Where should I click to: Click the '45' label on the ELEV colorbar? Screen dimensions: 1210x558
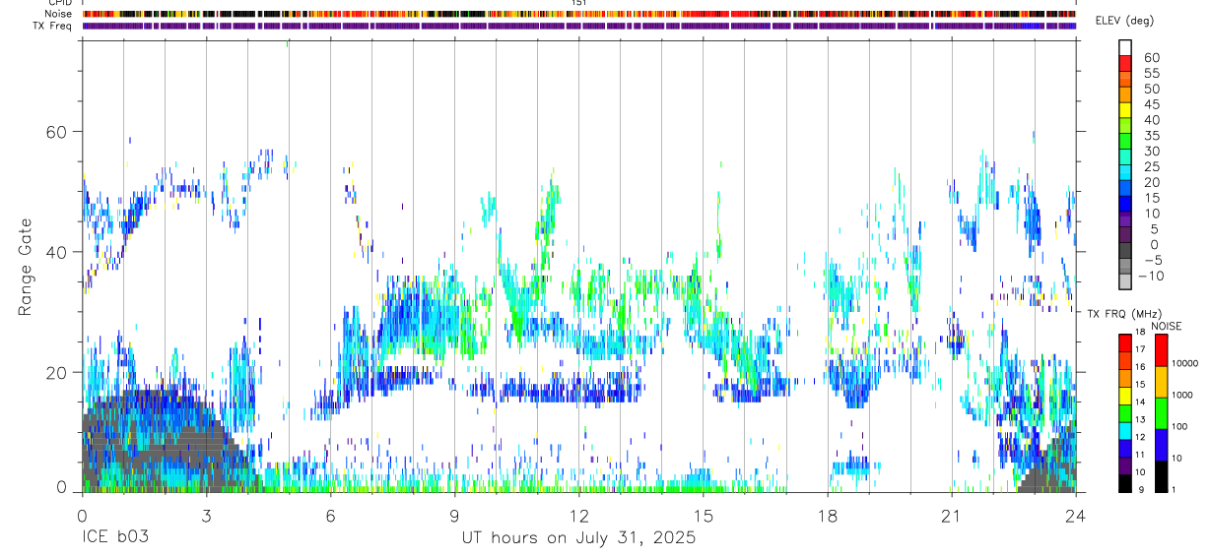(x=1151, y=104)
